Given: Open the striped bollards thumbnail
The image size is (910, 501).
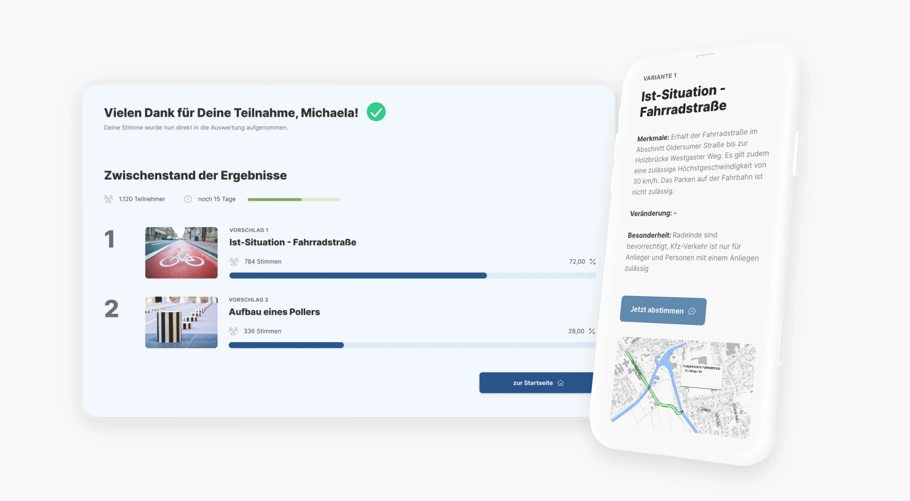Looking at the screenshot, I should [x=181, y=322].
